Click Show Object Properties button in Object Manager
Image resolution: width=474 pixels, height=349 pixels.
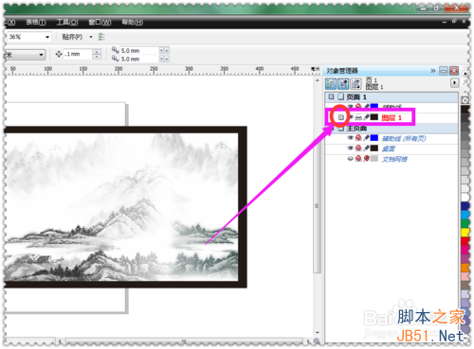tap(331, 84)
